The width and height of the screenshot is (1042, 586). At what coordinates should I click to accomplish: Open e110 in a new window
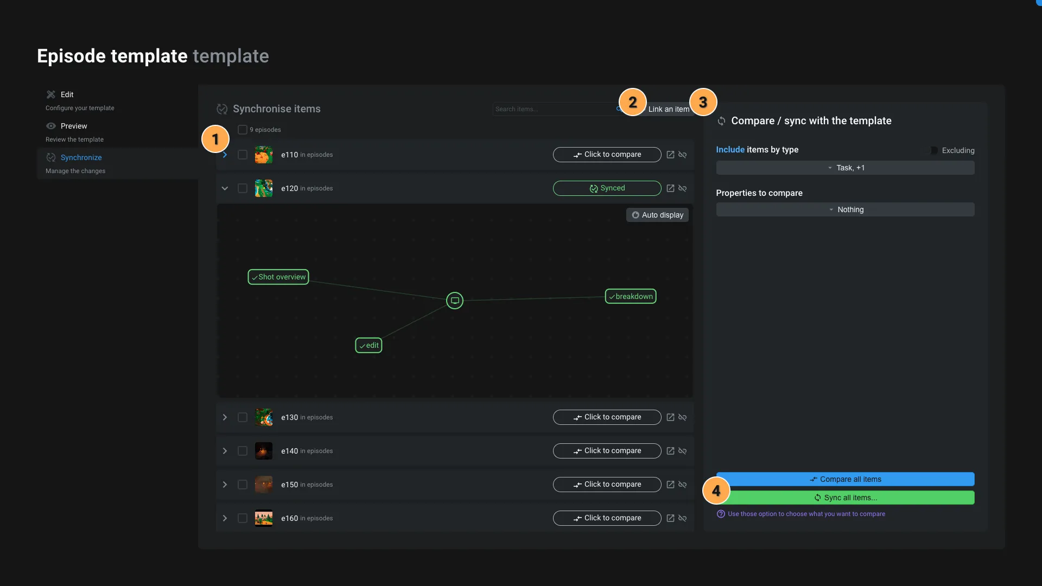click(670, 155)
